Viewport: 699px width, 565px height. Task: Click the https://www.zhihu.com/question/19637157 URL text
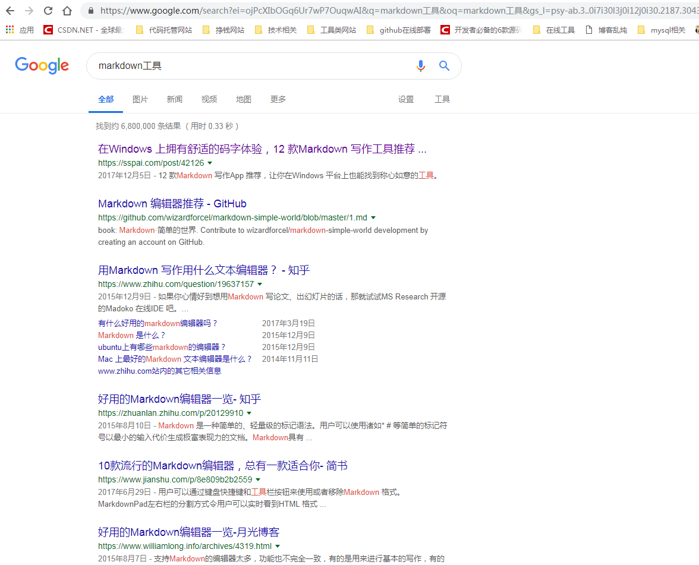pyautogui.click(x=176, y=284)
